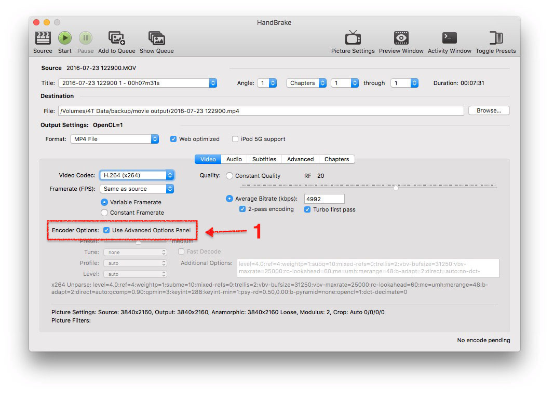Click the No encode pending status
This screenshot has width=554, height=393.
pyautogui.click(x=483, y=340)
